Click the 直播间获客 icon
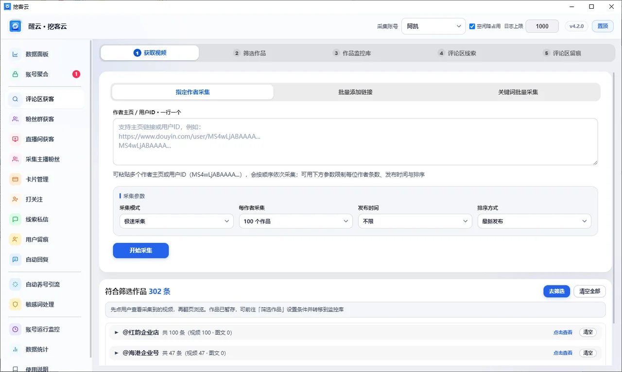622x372 pixels. pyautogui.click(x=16, y=139)
